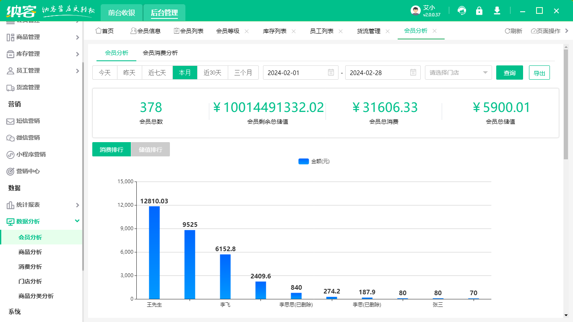Click the 导出 export button
Viewport: 573px width, 322px height.
tap(539, 73)
